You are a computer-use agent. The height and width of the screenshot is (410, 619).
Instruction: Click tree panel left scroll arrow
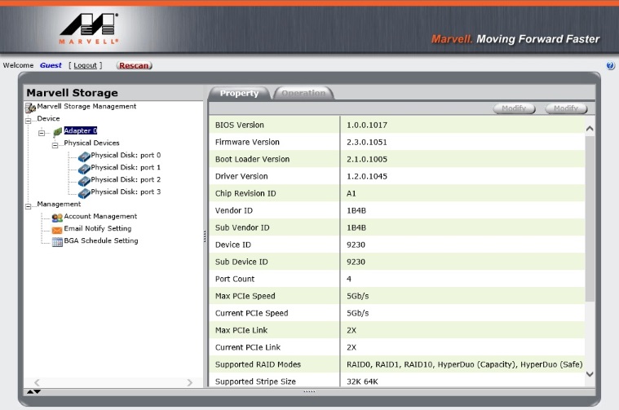coord(37,382)
